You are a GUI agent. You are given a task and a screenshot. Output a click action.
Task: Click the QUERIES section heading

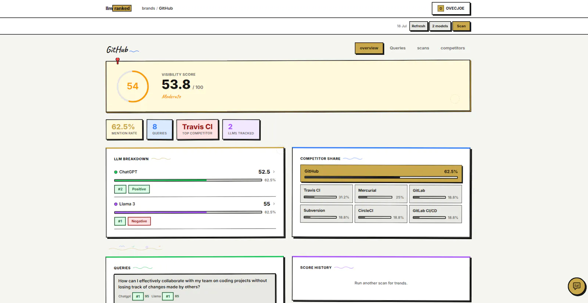coord(122,268)
